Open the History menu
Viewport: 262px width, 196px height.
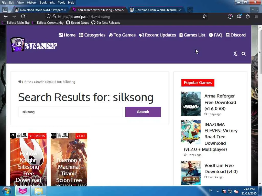click(31, 3)
